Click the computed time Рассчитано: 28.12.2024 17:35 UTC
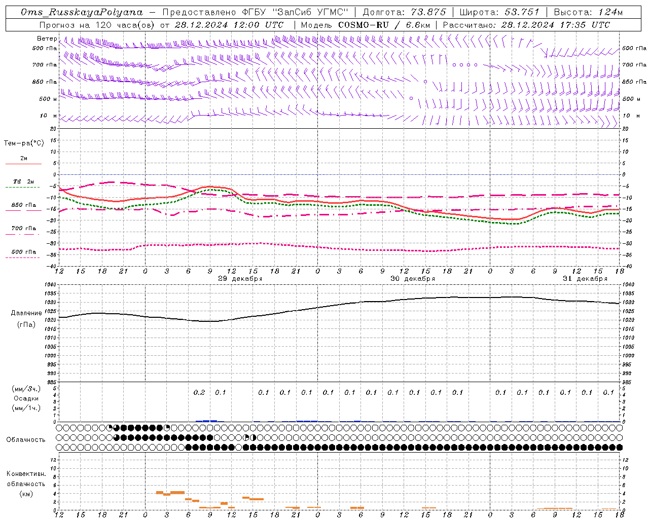This screenshot has height=519, width=649. (526, 25)
